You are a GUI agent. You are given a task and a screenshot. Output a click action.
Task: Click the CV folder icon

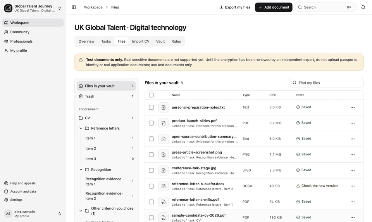(81, 118)
